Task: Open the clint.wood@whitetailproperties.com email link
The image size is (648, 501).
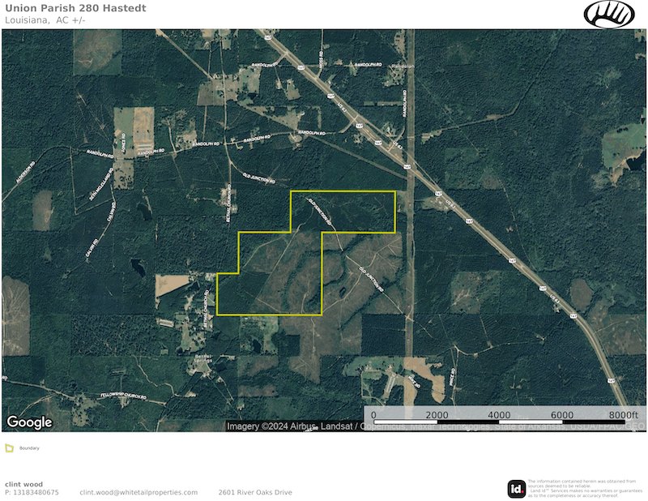Action: (139, 492)
